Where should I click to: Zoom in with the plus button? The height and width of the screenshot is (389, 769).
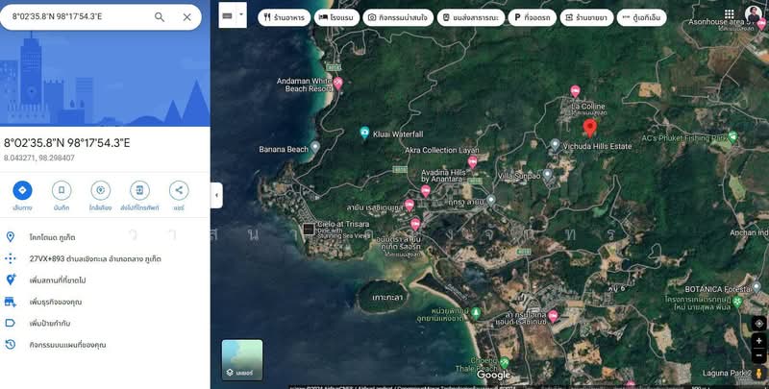(x=758, y=341)
